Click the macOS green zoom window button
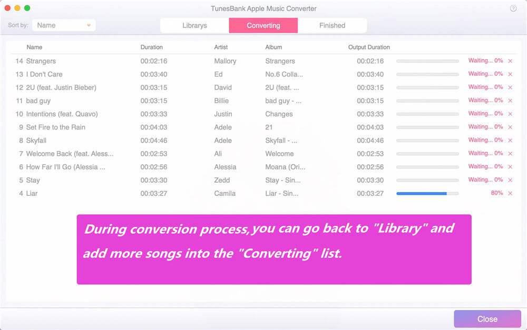This screenshot has width=527, height=330. tap(27, 8)
